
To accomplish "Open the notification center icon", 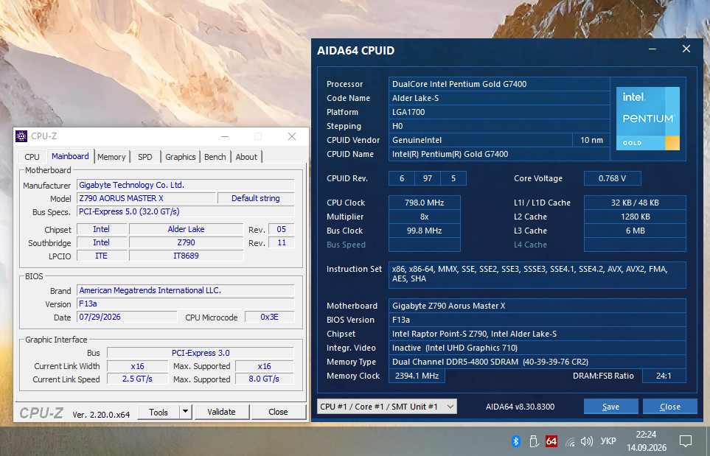I will 686,441.
